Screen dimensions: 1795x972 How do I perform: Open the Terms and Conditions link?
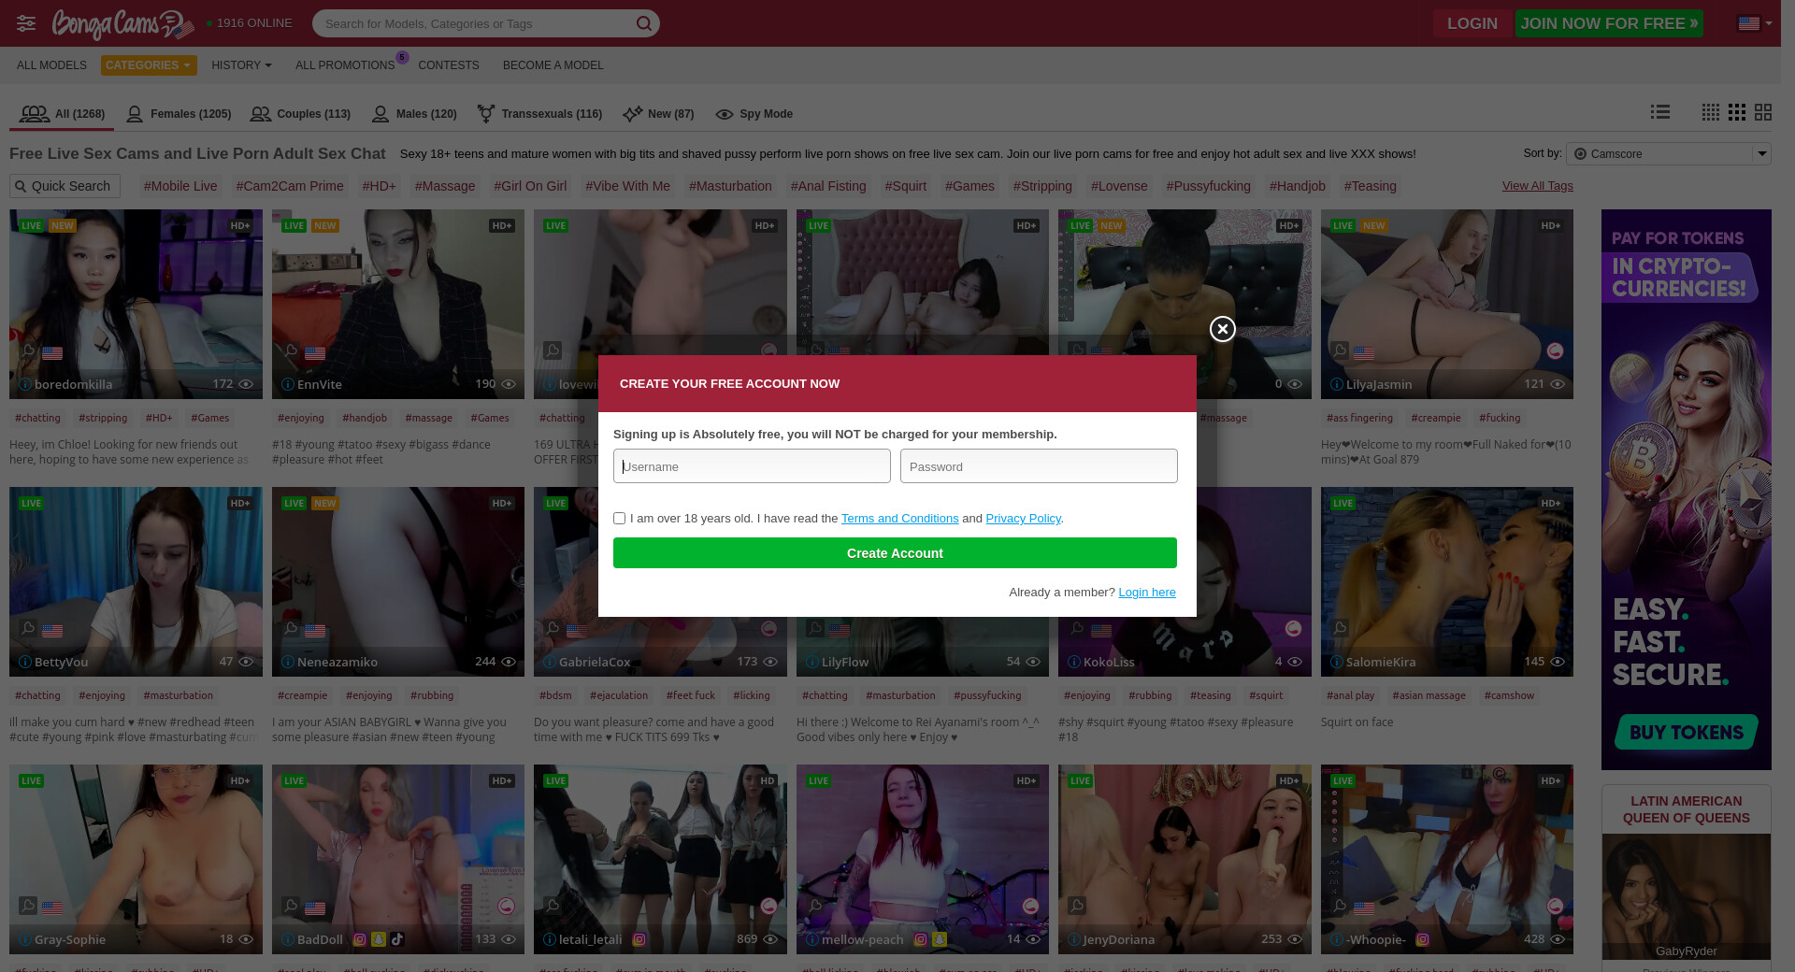click(x=899, y=519)
